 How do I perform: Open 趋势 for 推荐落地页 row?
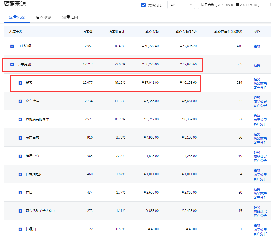pyautogui.click(x=257, y=171)
